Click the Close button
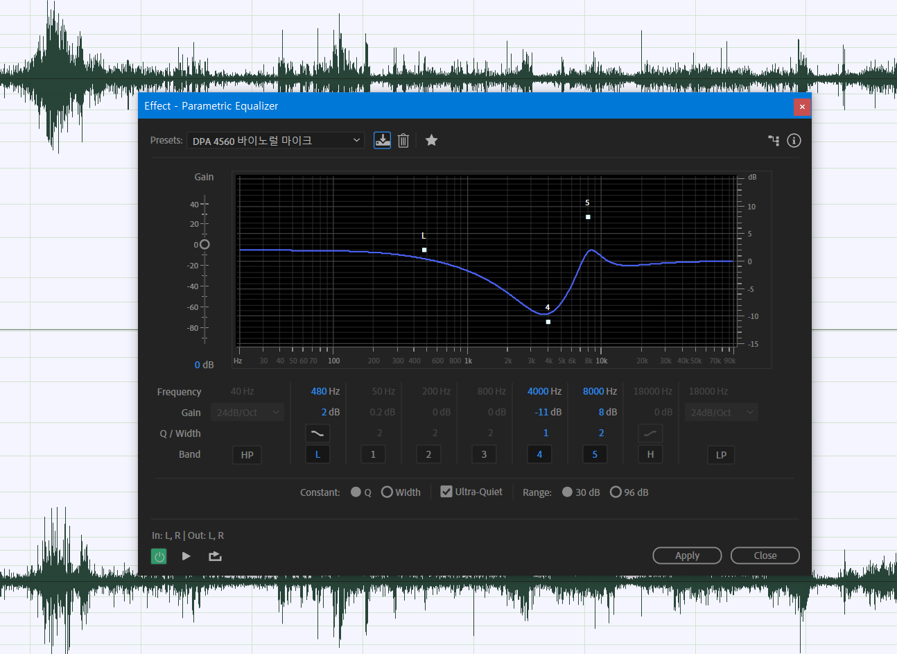Viewport: 897px width, 654px height. coord(765,556)
